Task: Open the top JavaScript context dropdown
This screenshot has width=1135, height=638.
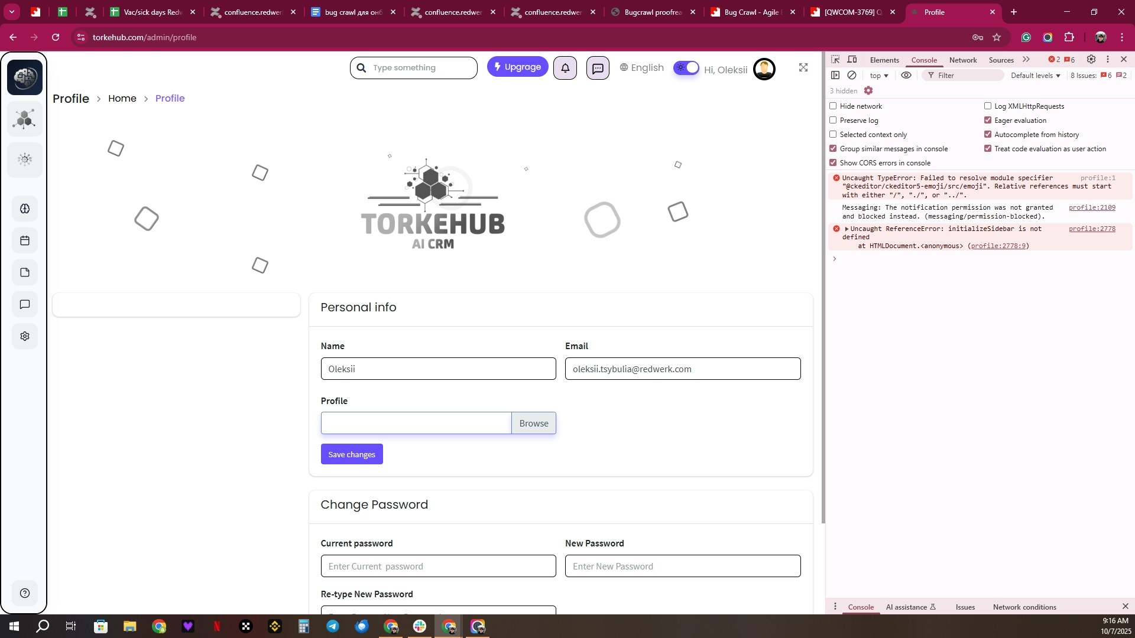Action: [x=879, y=76]
